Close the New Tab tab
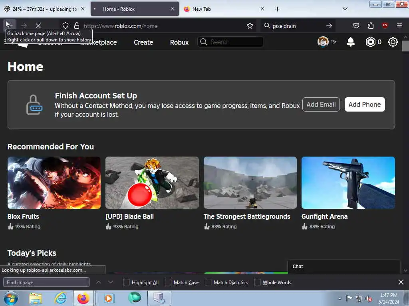The height and width of the screenshot is (306, 409). click(262, 9)
